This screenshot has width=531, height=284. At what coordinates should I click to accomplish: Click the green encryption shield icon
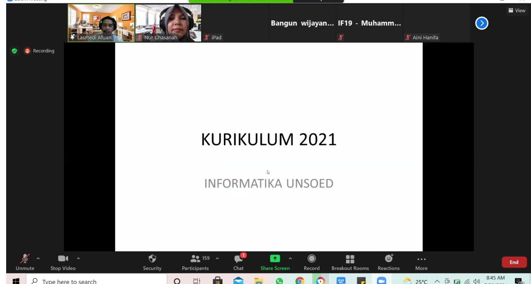coord(14,51)
